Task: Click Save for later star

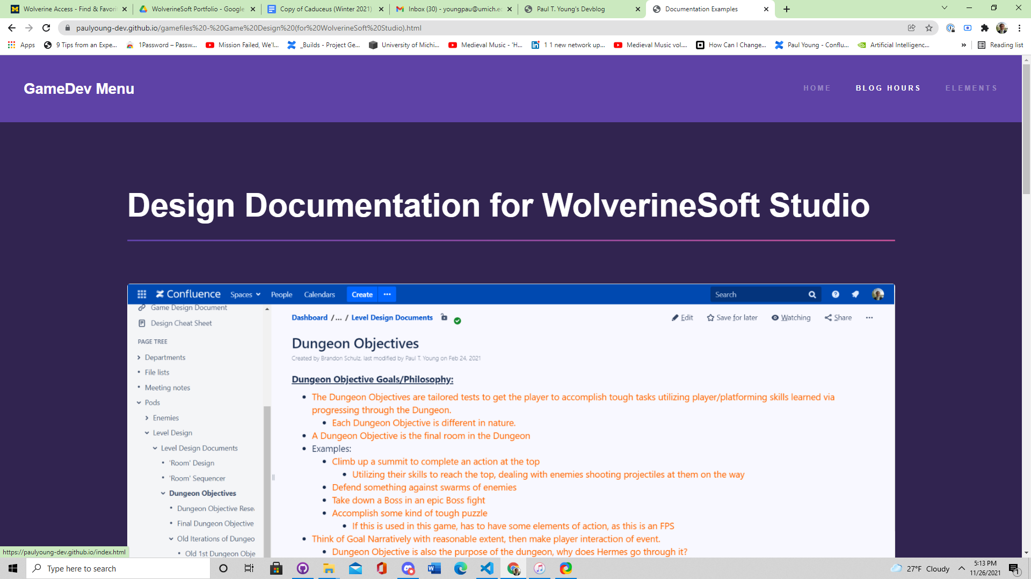Action: 732,317
